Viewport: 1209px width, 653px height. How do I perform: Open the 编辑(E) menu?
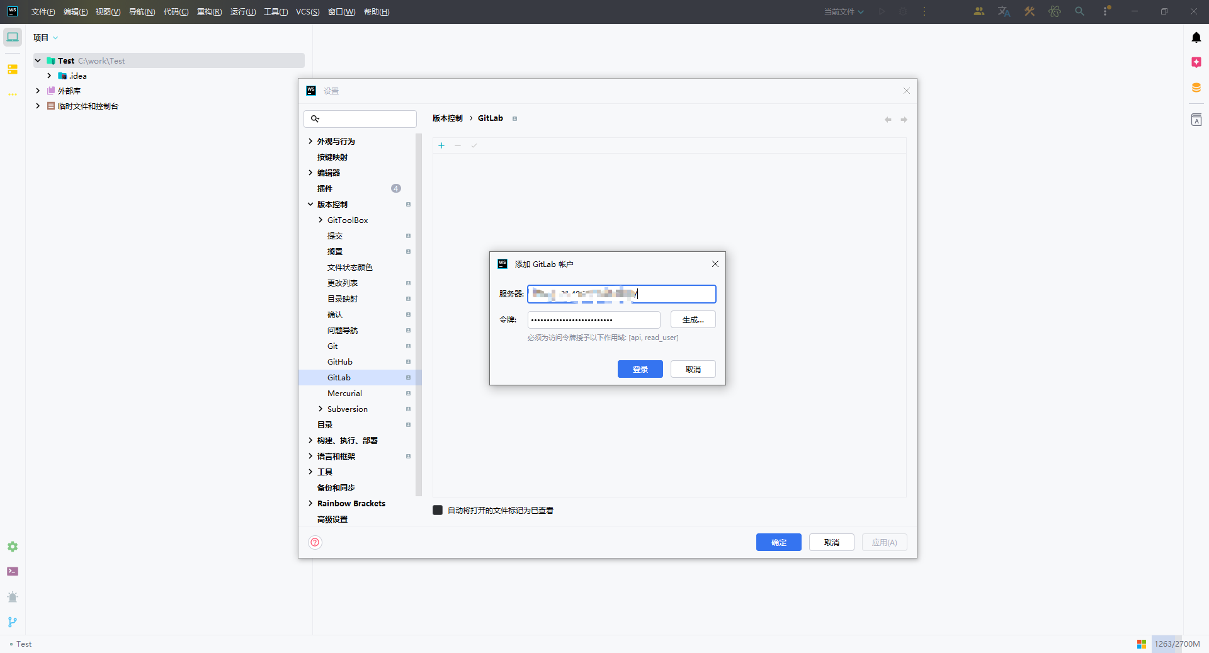click(76, 11)
